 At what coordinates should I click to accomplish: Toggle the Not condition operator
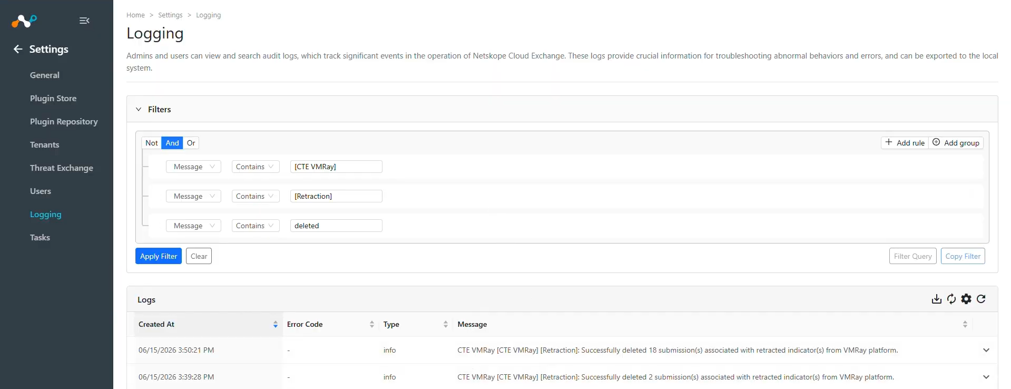tap(152, 143)
